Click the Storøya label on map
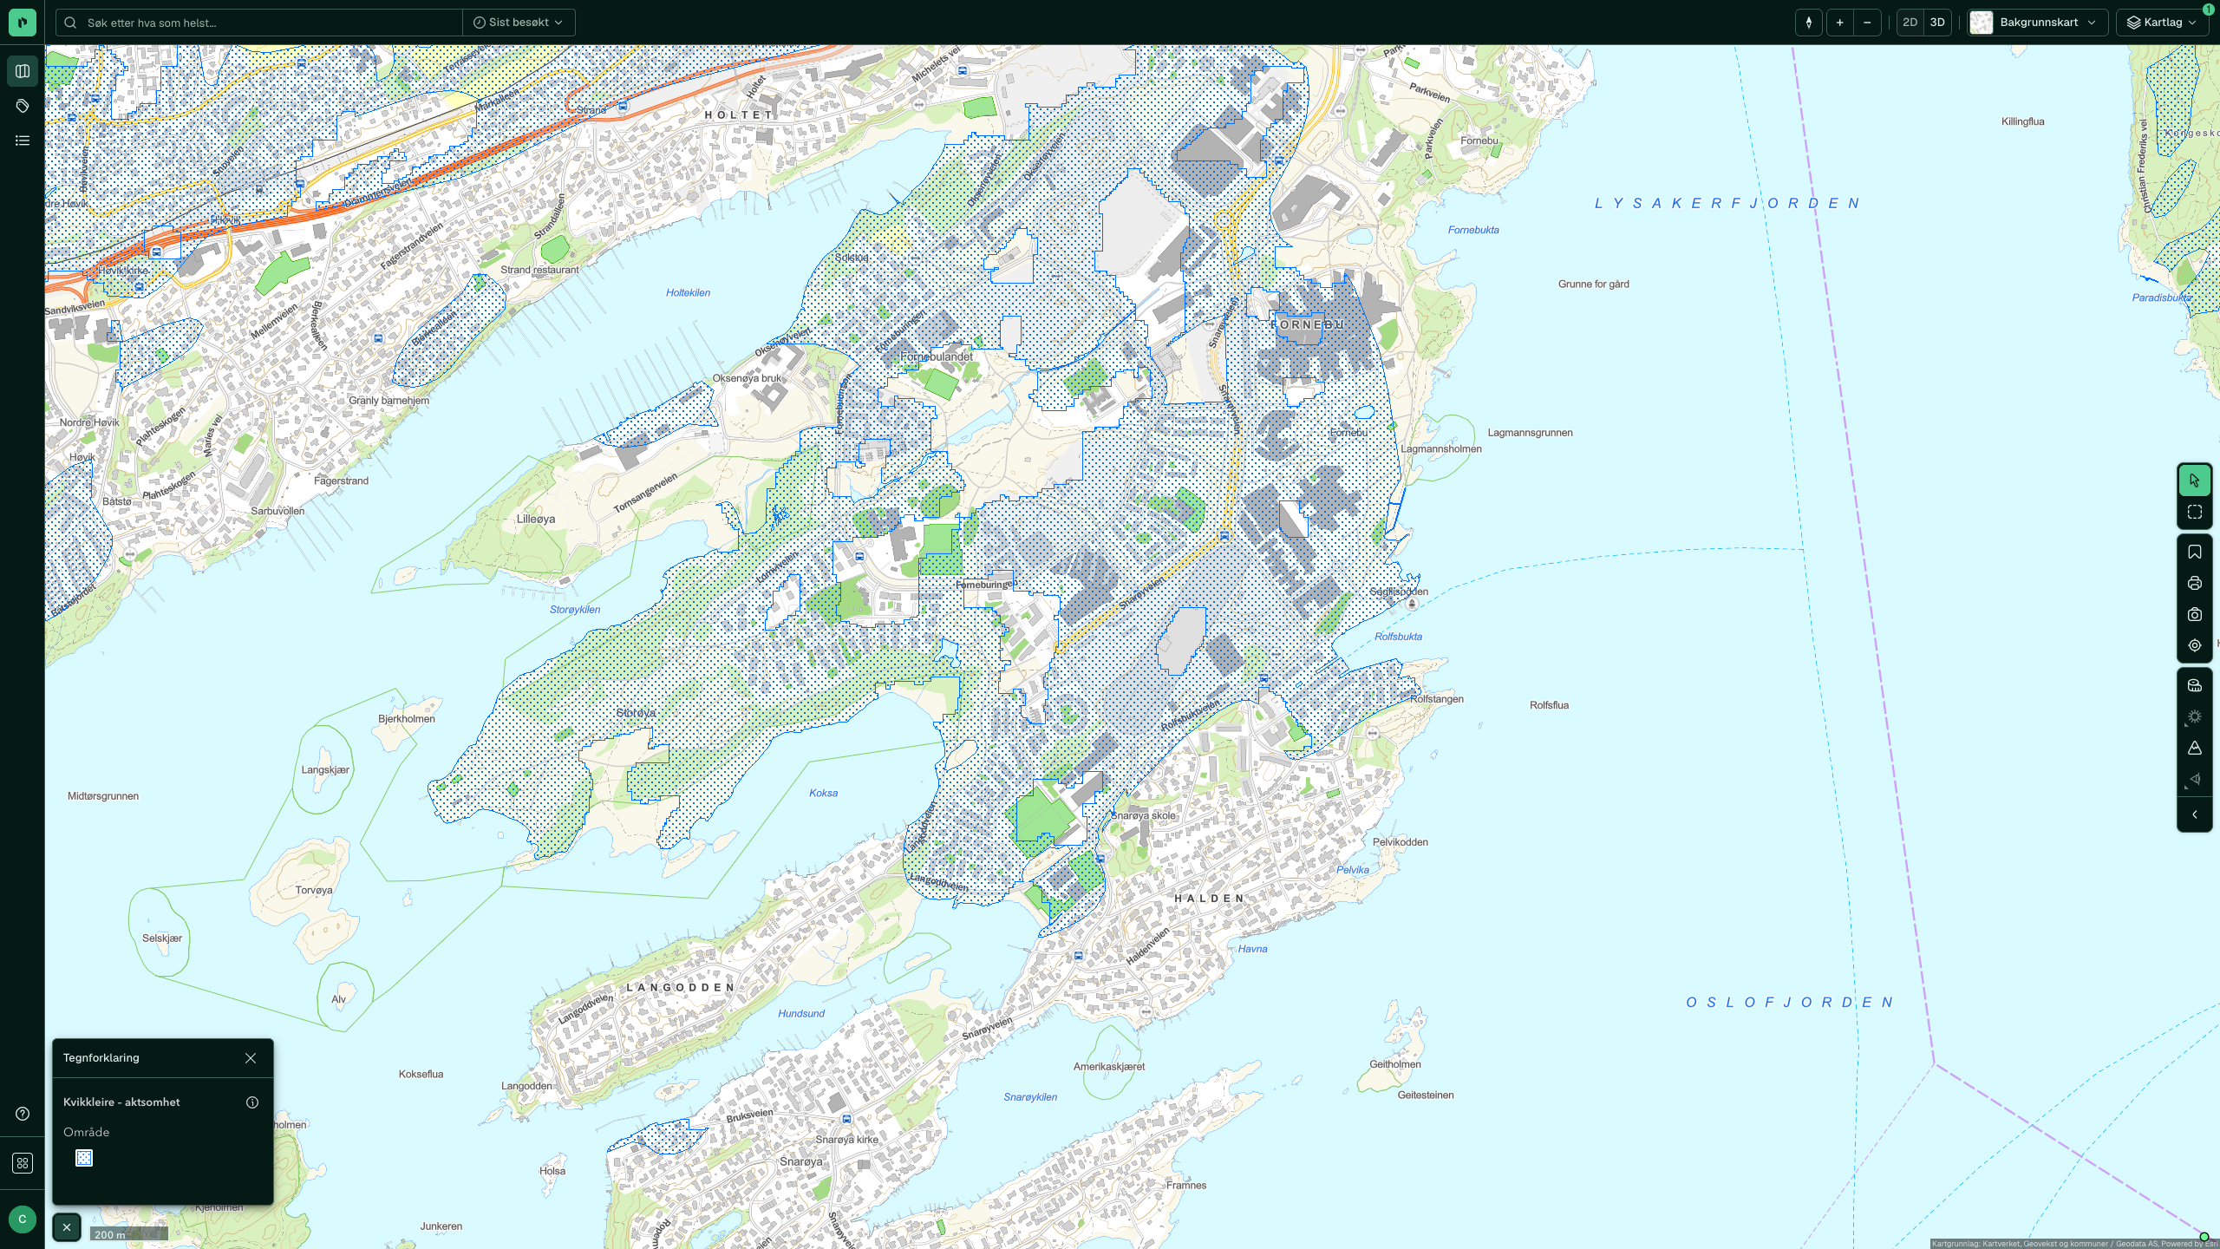Screen dimensions: 2220x1249 [636, 713]
